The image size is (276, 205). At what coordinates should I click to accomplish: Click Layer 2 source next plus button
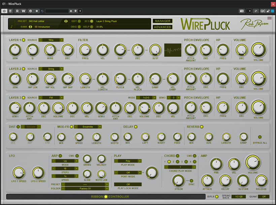(62, 69)
